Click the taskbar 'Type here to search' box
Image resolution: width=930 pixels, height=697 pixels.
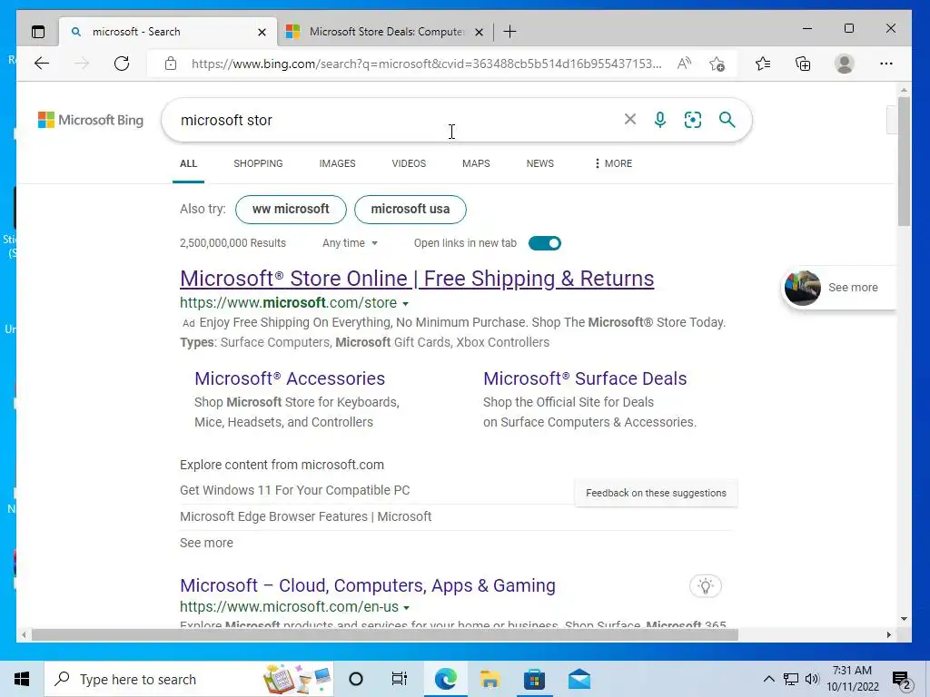click(x=189, y=679)
